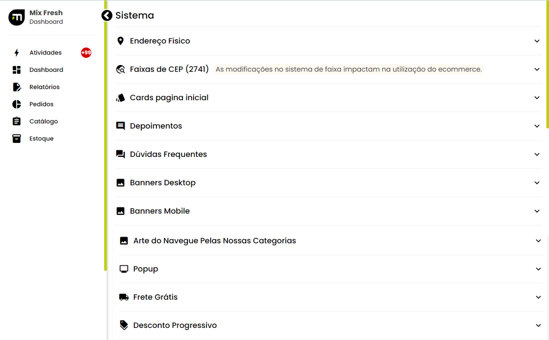Expand the Banners Desktop chevron
Viewport: 549px width, 340px height.
pyautogui.click(x=537, y=183)
